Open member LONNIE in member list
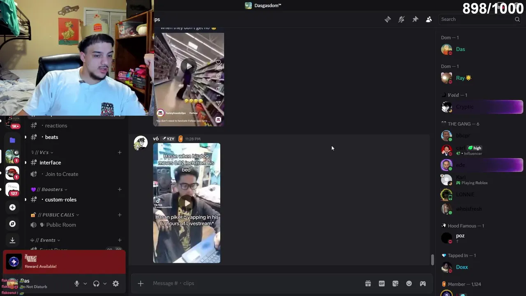The height and width of the screenshot is (296, 526). [x=479, y=194]
